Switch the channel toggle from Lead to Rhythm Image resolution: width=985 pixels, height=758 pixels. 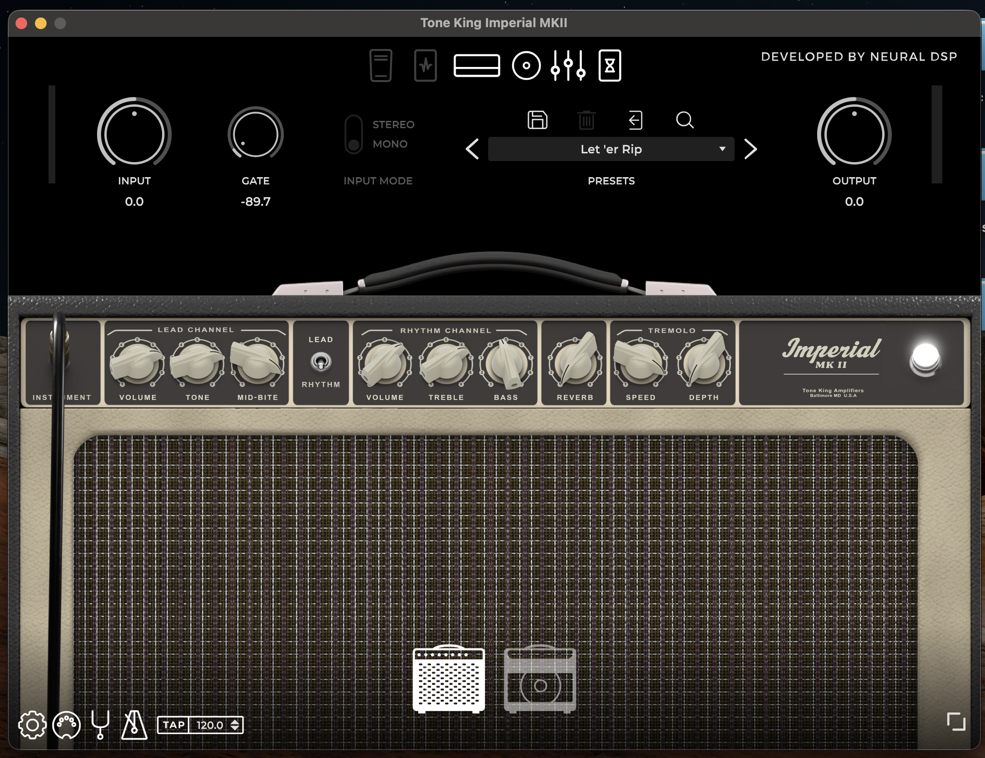pyautogui.click(x=321, y=362)
